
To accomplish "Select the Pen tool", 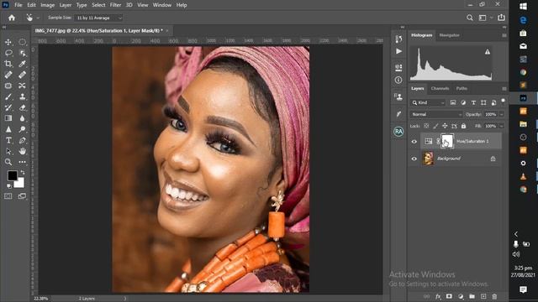I will pyautogui.click(x=23, y=140).
